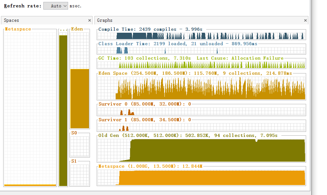Select the Graphs tab header

[x=105, y=20]
